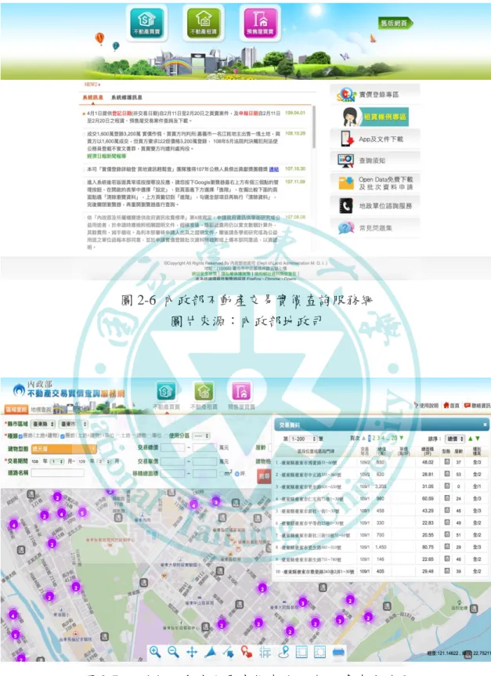The height and width of the screenshot is (676, 491).
Task: Click the map zoom-out magnifier tool
Action: [173, 652]
